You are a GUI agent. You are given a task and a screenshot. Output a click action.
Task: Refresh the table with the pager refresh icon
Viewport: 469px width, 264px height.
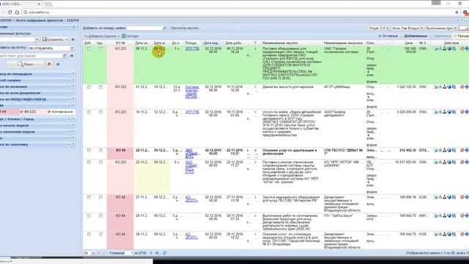[x=164, y=253]
